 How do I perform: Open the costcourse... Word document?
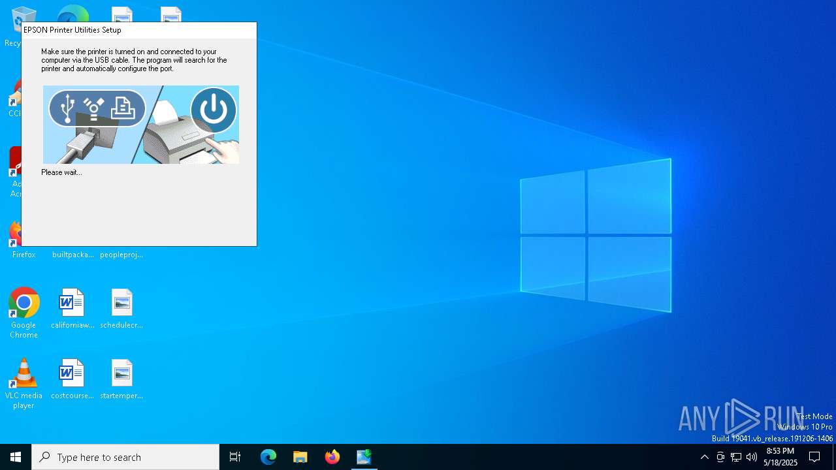click(x=72, y=379)
